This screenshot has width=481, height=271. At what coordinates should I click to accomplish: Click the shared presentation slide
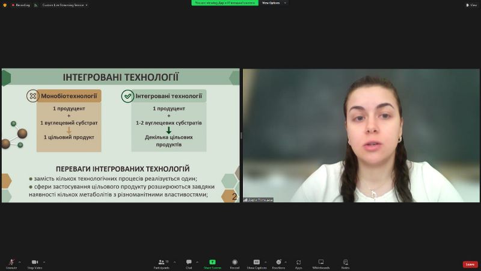(121, 135)
